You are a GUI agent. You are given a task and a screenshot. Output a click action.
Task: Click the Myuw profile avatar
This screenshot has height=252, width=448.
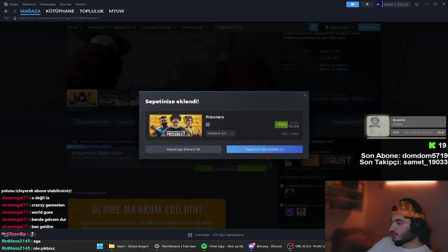[379, 4]
